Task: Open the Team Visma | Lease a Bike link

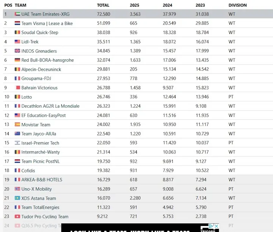Action: [x=47, y=24]
